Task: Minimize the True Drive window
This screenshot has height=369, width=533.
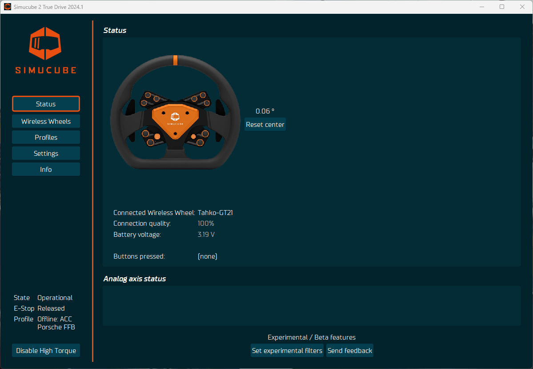Action: pyautogui.click(x=481, y=7)
